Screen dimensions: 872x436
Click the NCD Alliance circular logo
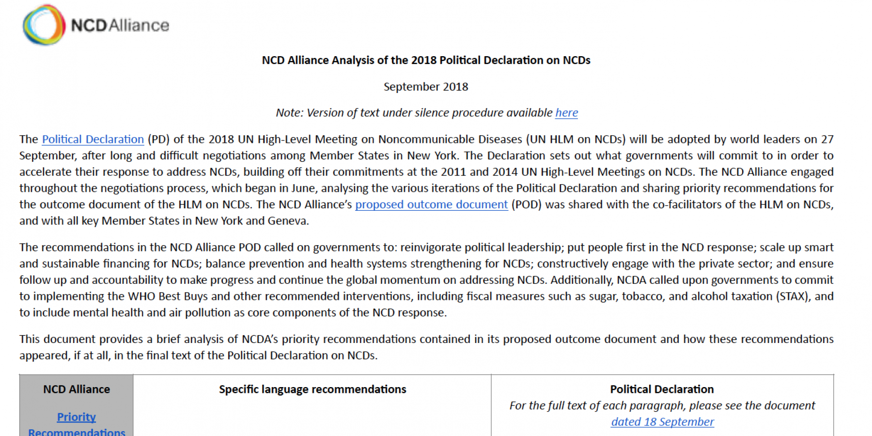(x=44, y=25)
